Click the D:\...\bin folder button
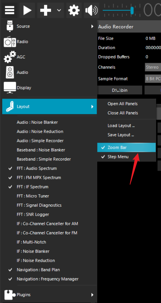Screen dimensions: 161x303 coord(120,90)
